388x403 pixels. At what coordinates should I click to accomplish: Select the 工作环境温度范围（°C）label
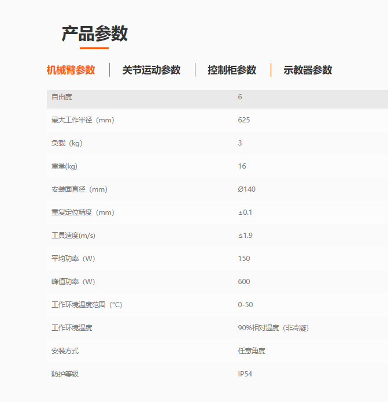[87, 305]
